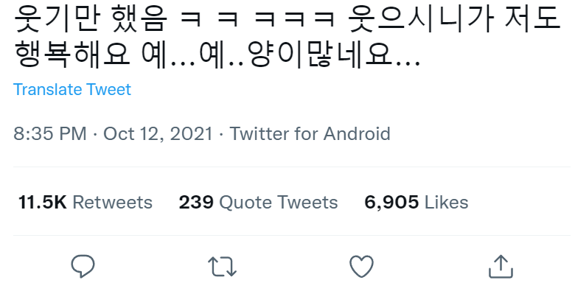View the 239 Quote Tweets list
The width and height of the screenshot is (575, 294).
tap(258, 203)
